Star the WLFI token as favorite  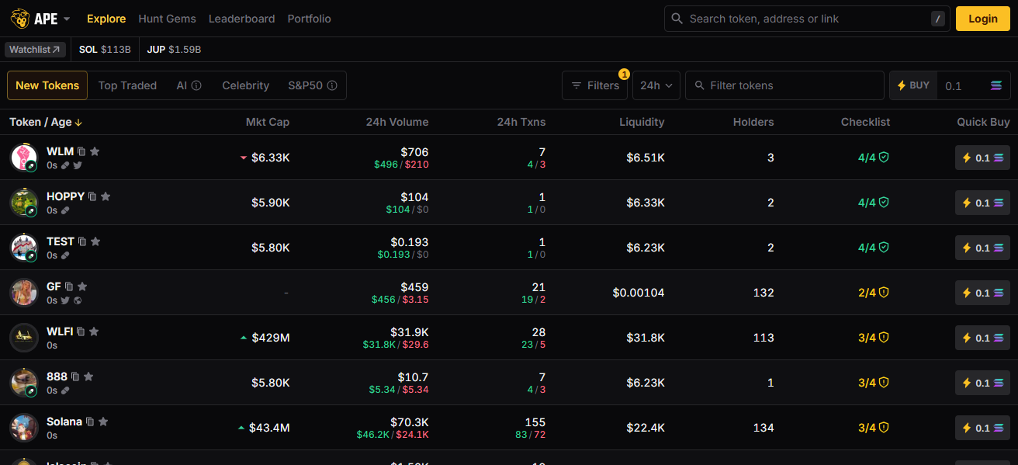94,331
